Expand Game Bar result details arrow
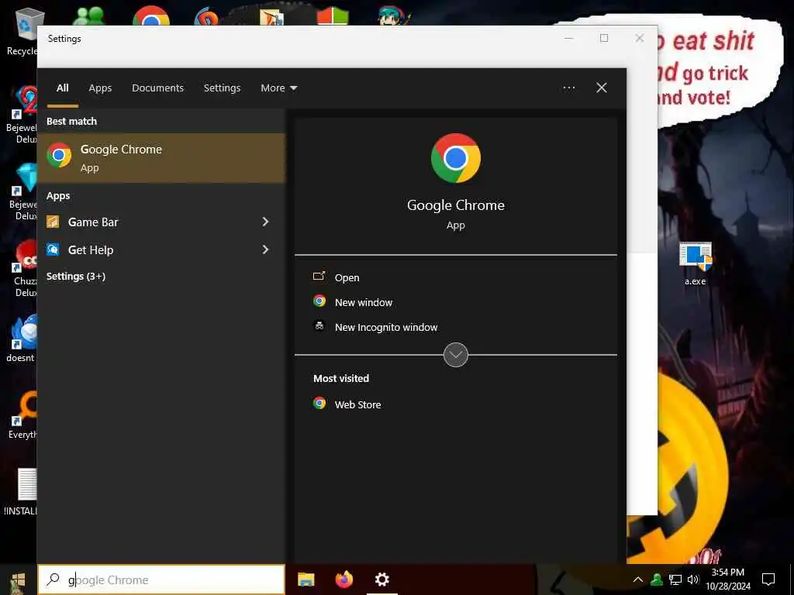 tap(265, 222)
